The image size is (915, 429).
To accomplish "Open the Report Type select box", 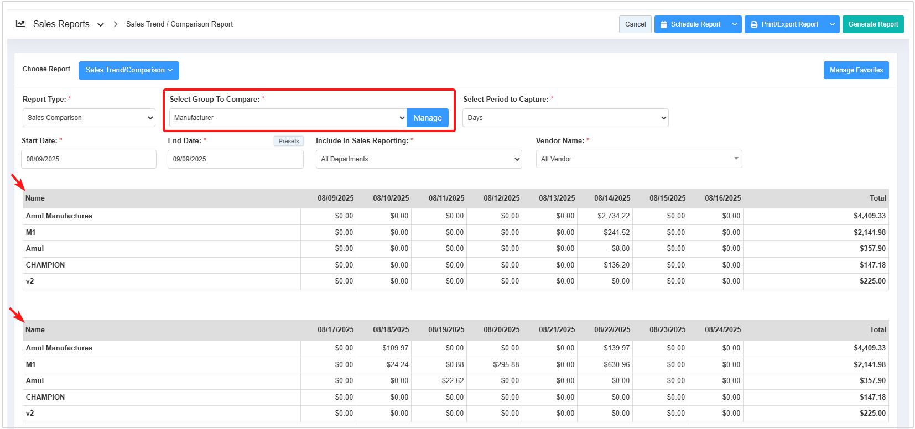I will 89,118.
